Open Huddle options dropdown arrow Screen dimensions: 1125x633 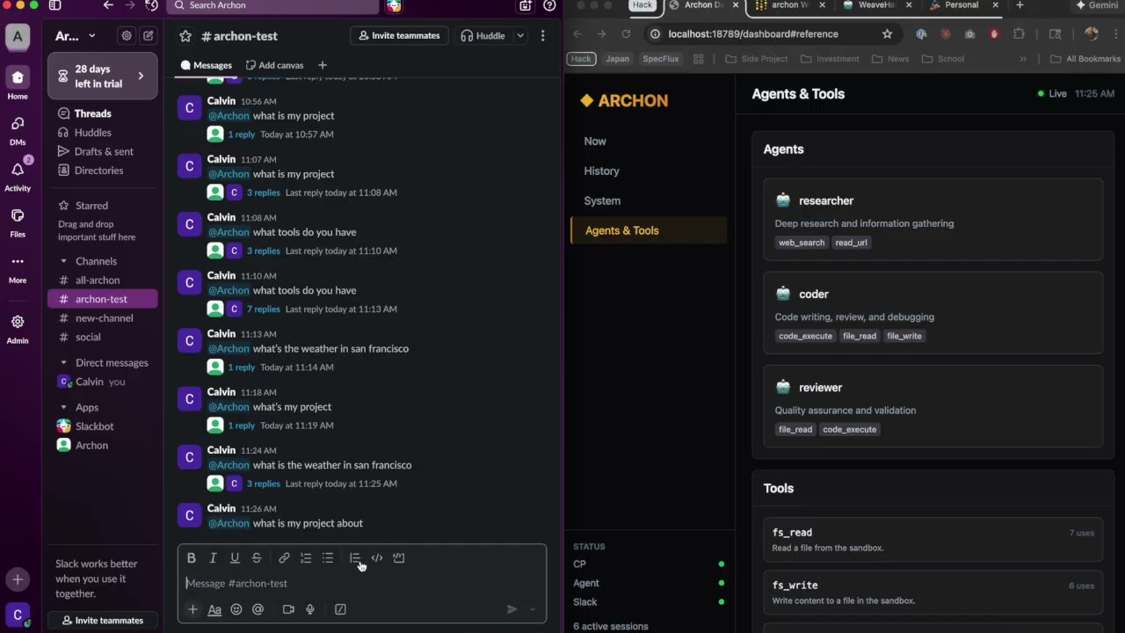[520, 36]
